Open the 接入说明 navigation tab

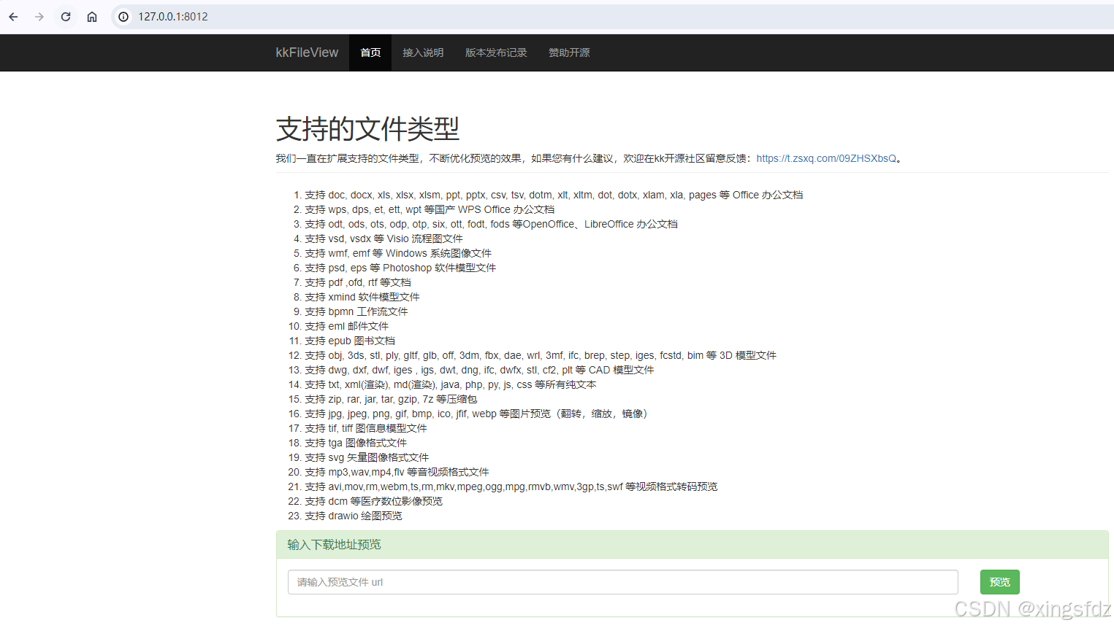pos(423,53)
